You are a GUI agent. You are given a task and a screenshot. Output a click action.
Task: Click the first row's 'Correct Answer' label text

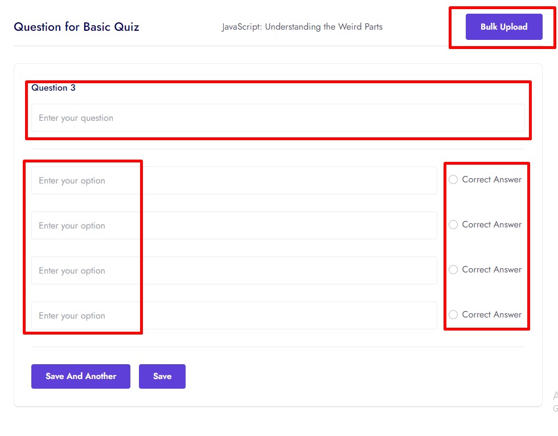tap(491, 180)
